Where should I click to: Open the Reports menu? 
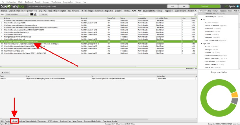coord(38,2)
